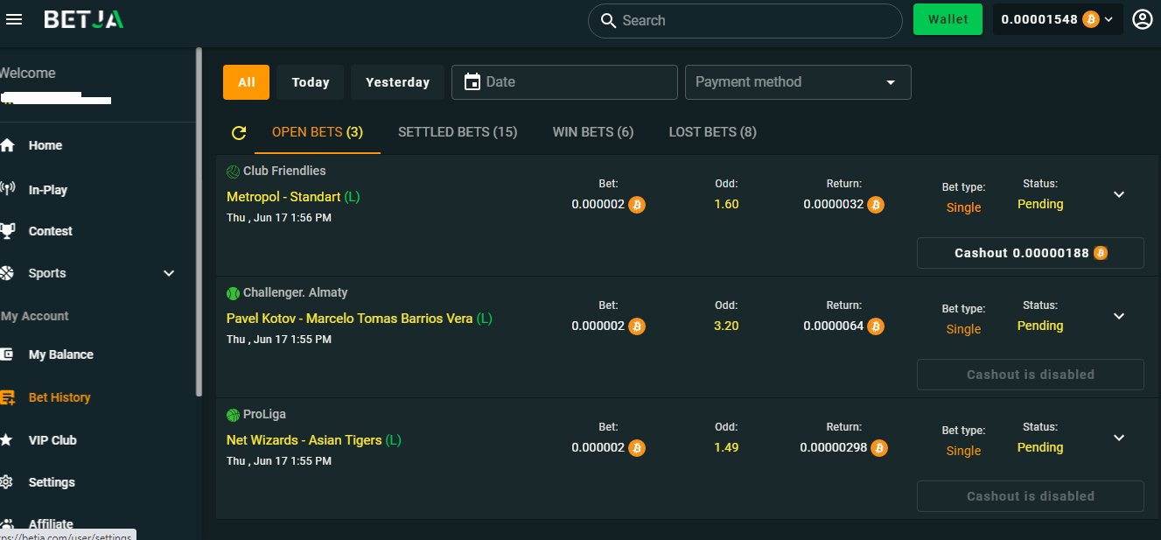Focus the Search input field
The height and width of the screenshot is (540, 1161).
click(x=745, y=21)
